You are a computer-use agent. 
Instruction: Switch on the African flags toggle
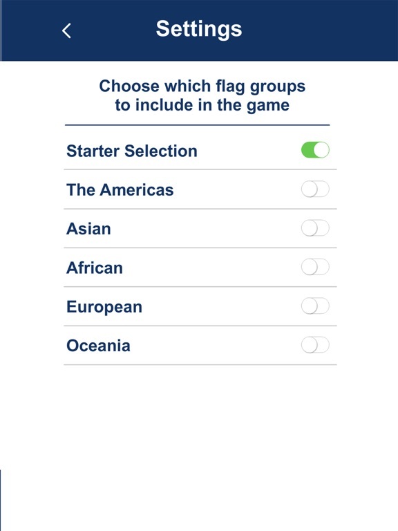[315, 267]
